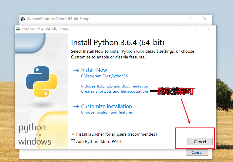
Task: Close the Python 3.6.4 Setup window
Action: 209,29
